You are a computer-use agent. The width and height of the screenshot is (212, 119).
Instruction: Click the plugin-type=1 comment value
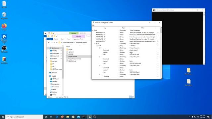tap(134, 50)
